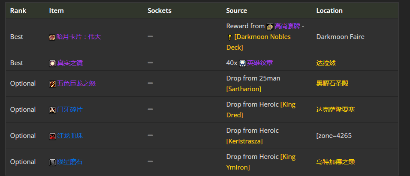Viewport: 410px width, 176px height.
Task: Click the 高尚套牌 deck icon
Action: (x=270, y=27)
